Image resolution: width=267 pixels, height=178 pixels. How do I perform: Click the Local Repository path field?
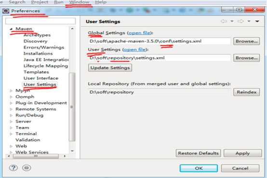[160, 92]
